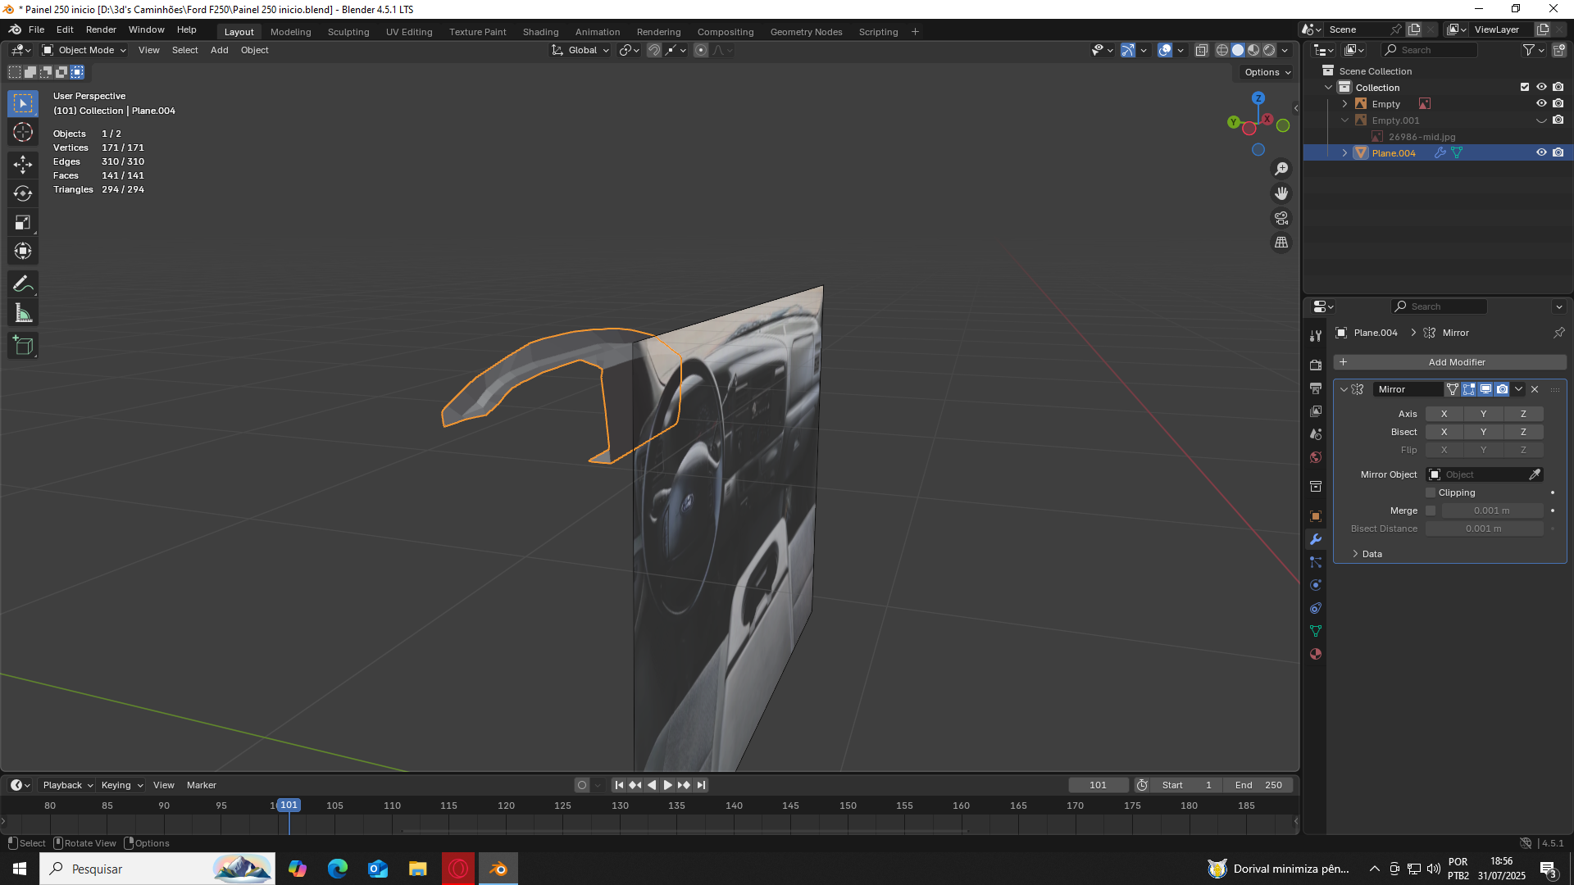Hide Plane.004 with eye icon
The width and height of the screenshot is (1574, 885).
pos(1541,152)
